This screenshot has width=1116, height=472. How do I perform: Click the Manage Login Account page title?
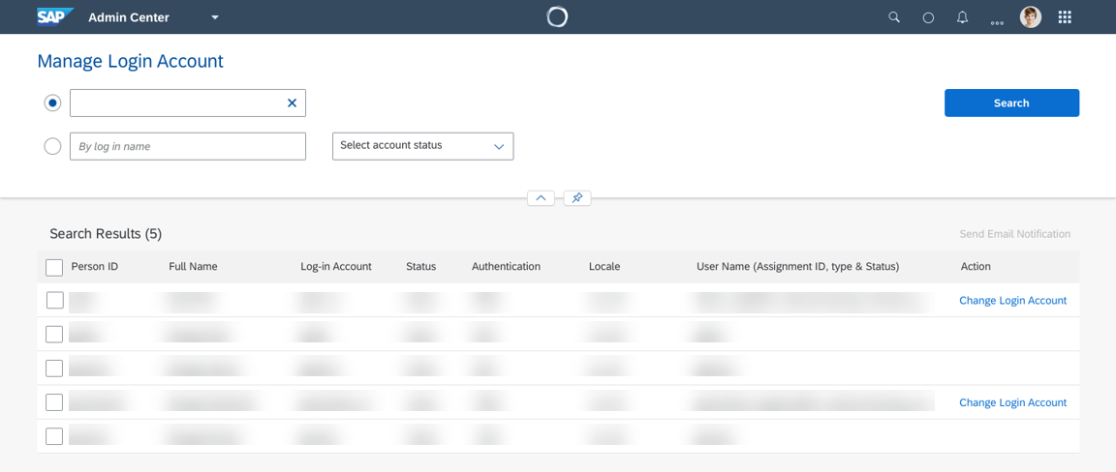[x=130, y=61]
